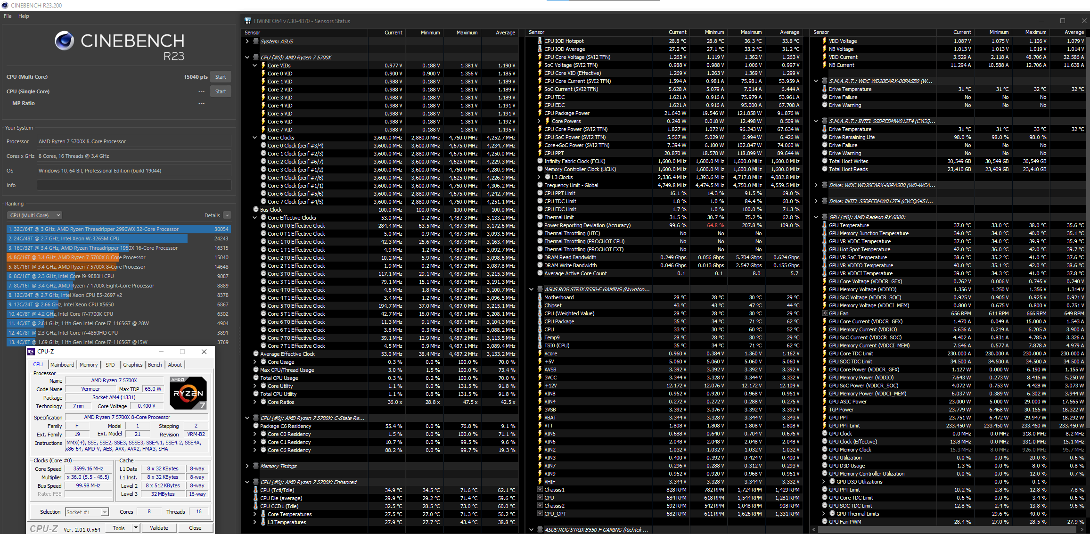Screen dimensions: 1090x534
Task: Click the Close button in CPU-Z
Action: [x=195, y=528]
